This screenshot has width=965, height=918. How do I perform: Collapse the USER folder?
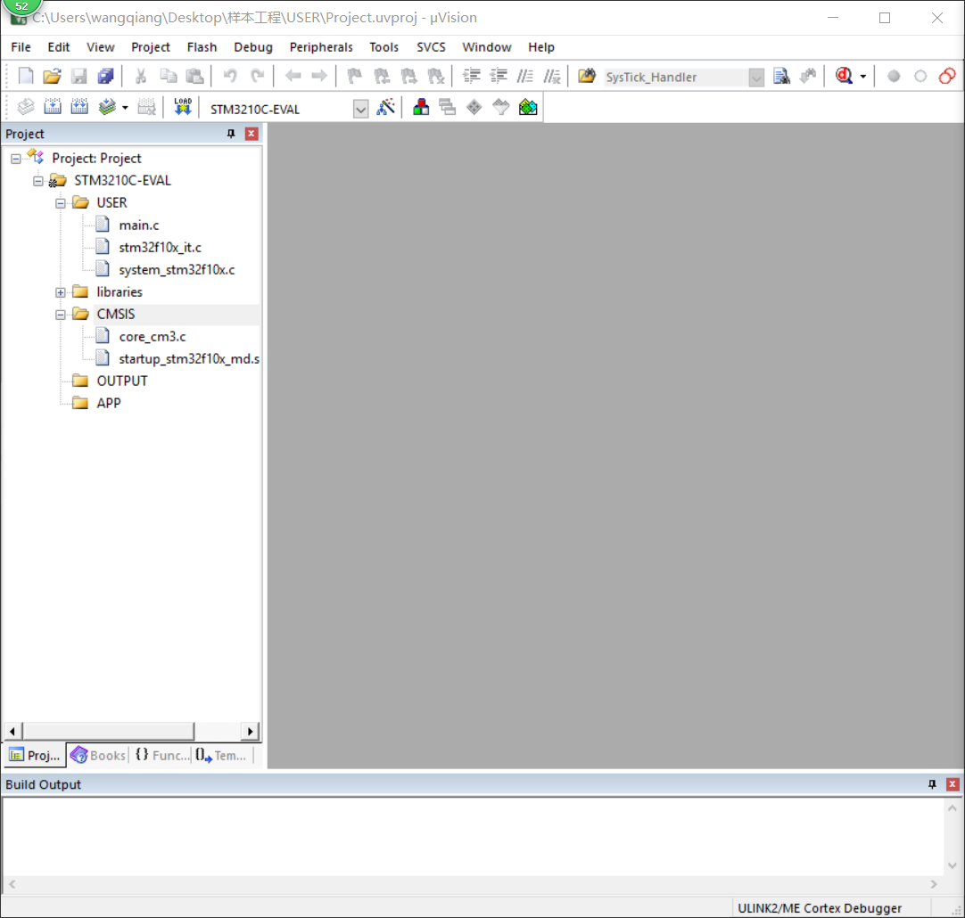(60, 202)
